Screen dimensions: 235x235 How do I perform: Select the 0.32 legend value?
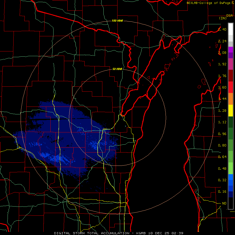pyautogui.click(x=222, y=180)
